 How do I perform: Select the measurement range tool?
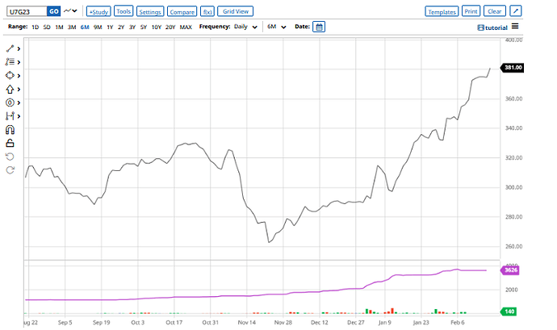[x=10, y=116]
